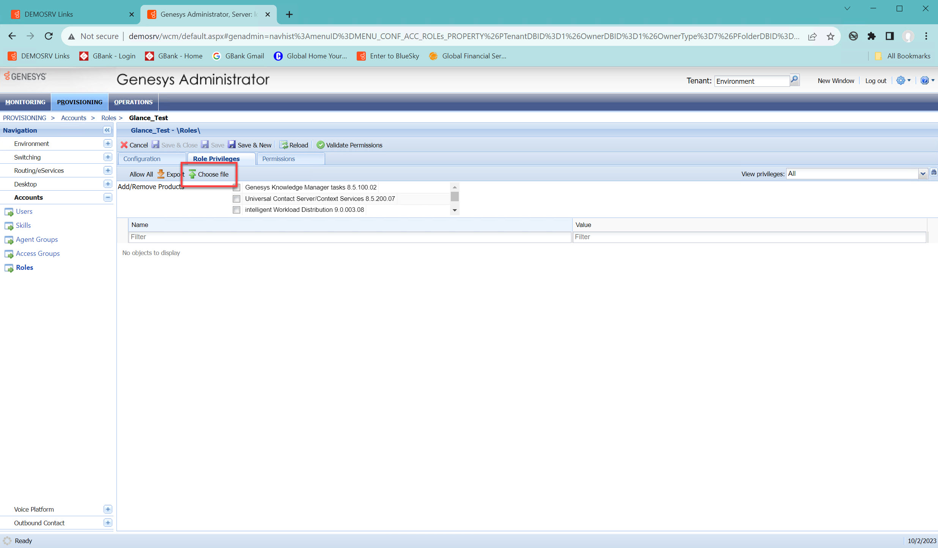Click Roles in the breadcrumb
The image size is (938, 548).
[x=109, y=118]
